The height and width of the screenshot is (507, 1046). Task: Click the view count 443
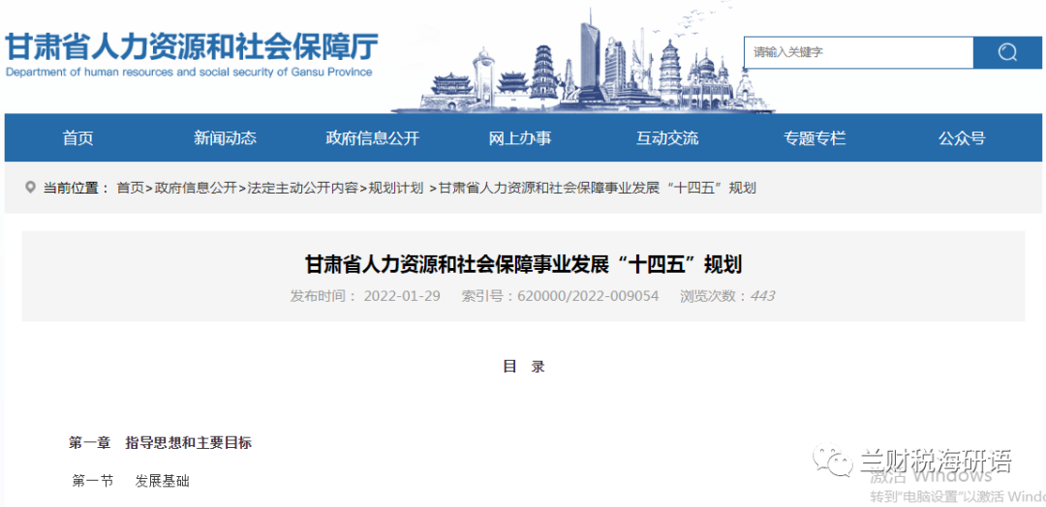tap(762, 296)
